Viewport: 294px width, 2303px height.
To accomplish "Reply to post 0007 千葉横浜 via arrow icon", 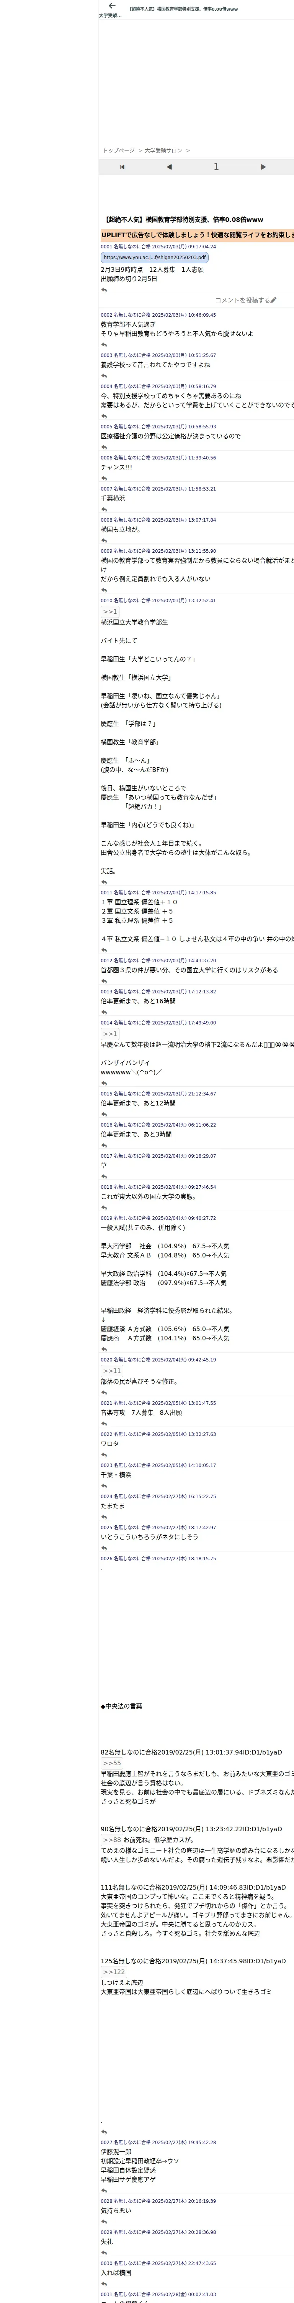I will 104,510.
